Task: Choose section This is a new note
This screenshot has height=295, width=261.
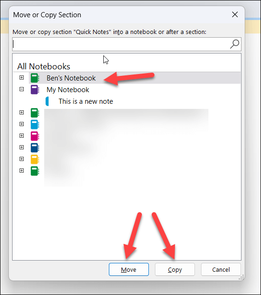Action: (86, 101)
